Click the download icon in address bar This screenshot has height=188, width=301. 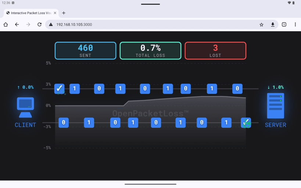point(273,24)
